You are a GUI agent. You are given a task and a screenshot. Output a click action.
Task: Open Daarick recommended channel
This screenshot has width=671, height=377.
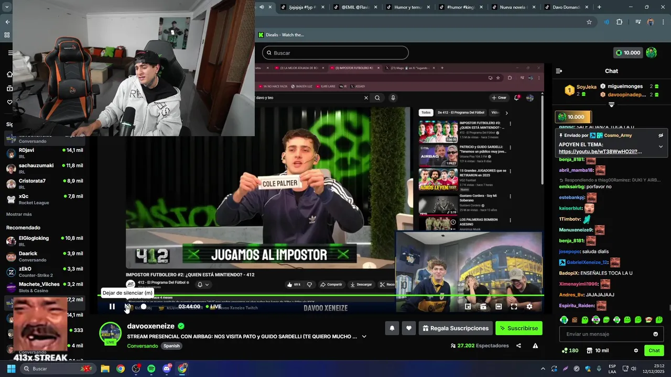point(45,257)
